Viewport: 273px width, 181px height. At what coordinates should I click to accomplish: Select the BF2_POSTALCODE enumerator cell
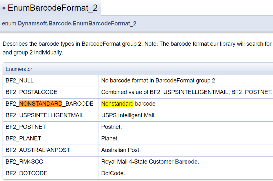tap(31, 92)
